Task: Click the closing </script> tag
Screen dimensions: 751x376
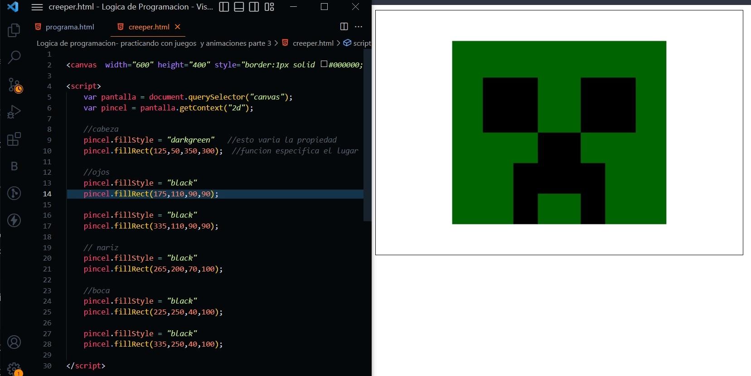Action: (86, 366)
